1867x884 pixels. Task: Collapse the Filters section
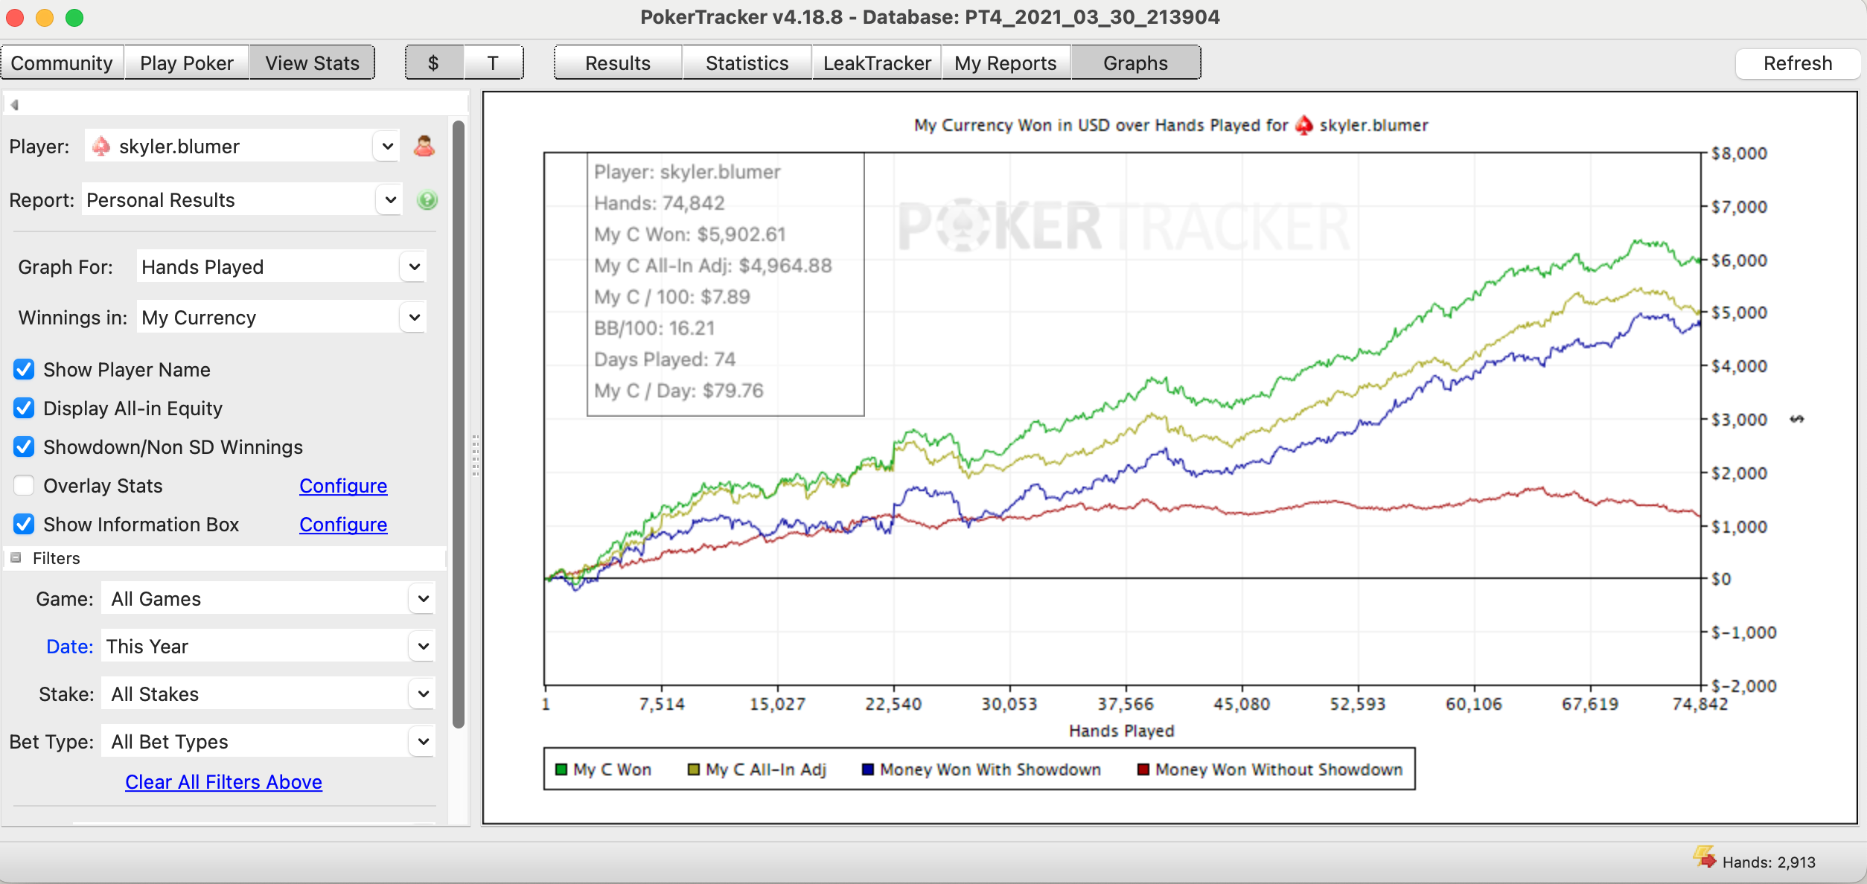[x=16, y=558]
